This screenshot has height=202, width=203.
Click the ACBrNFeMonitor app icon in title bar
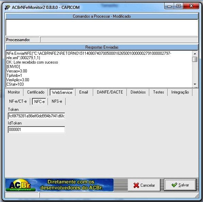click(7, 7)
